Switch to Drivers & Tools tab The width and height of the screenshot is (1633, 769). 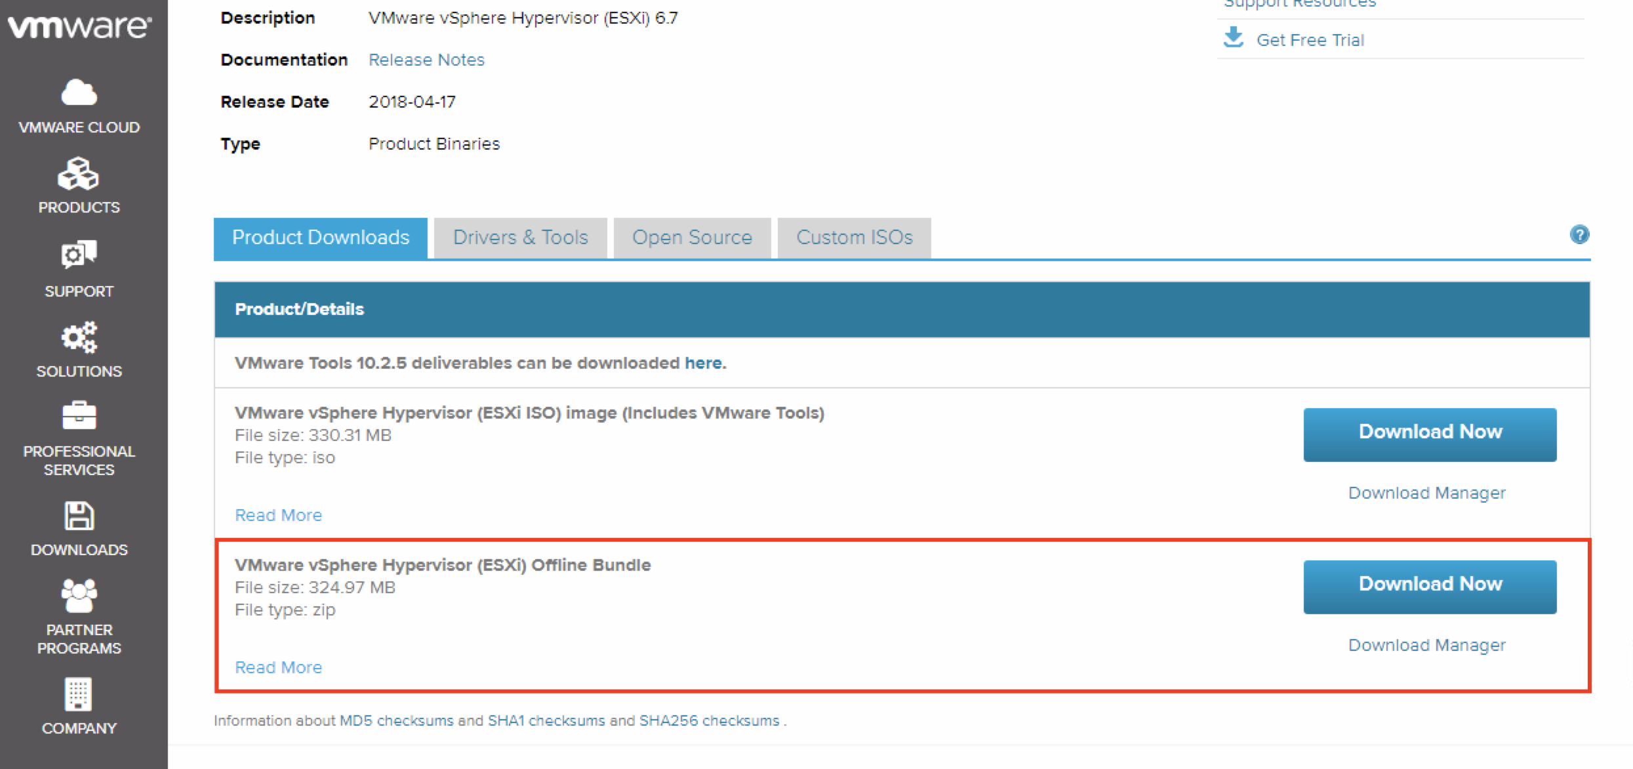pyautogui.click(x=521, y=238)
